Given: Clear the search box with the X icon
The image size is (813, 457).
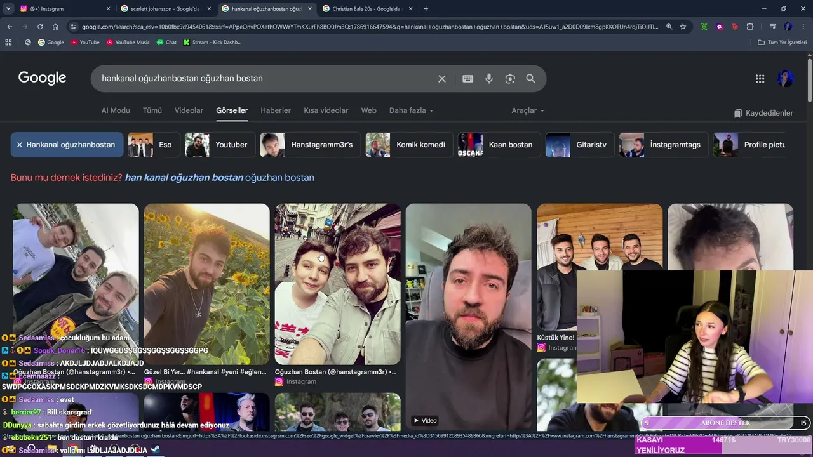Looking at the screenshot, I should click(x=442, y=79).
